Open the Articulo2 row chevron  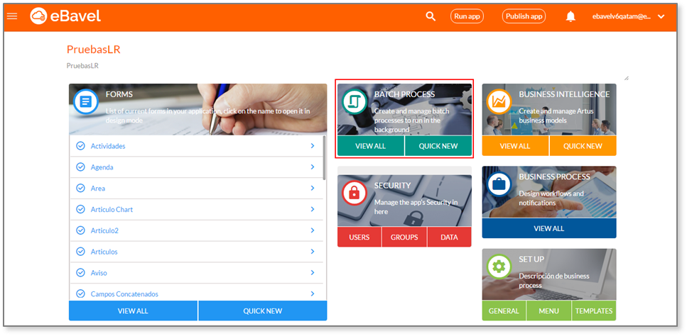tap(313, 230)
